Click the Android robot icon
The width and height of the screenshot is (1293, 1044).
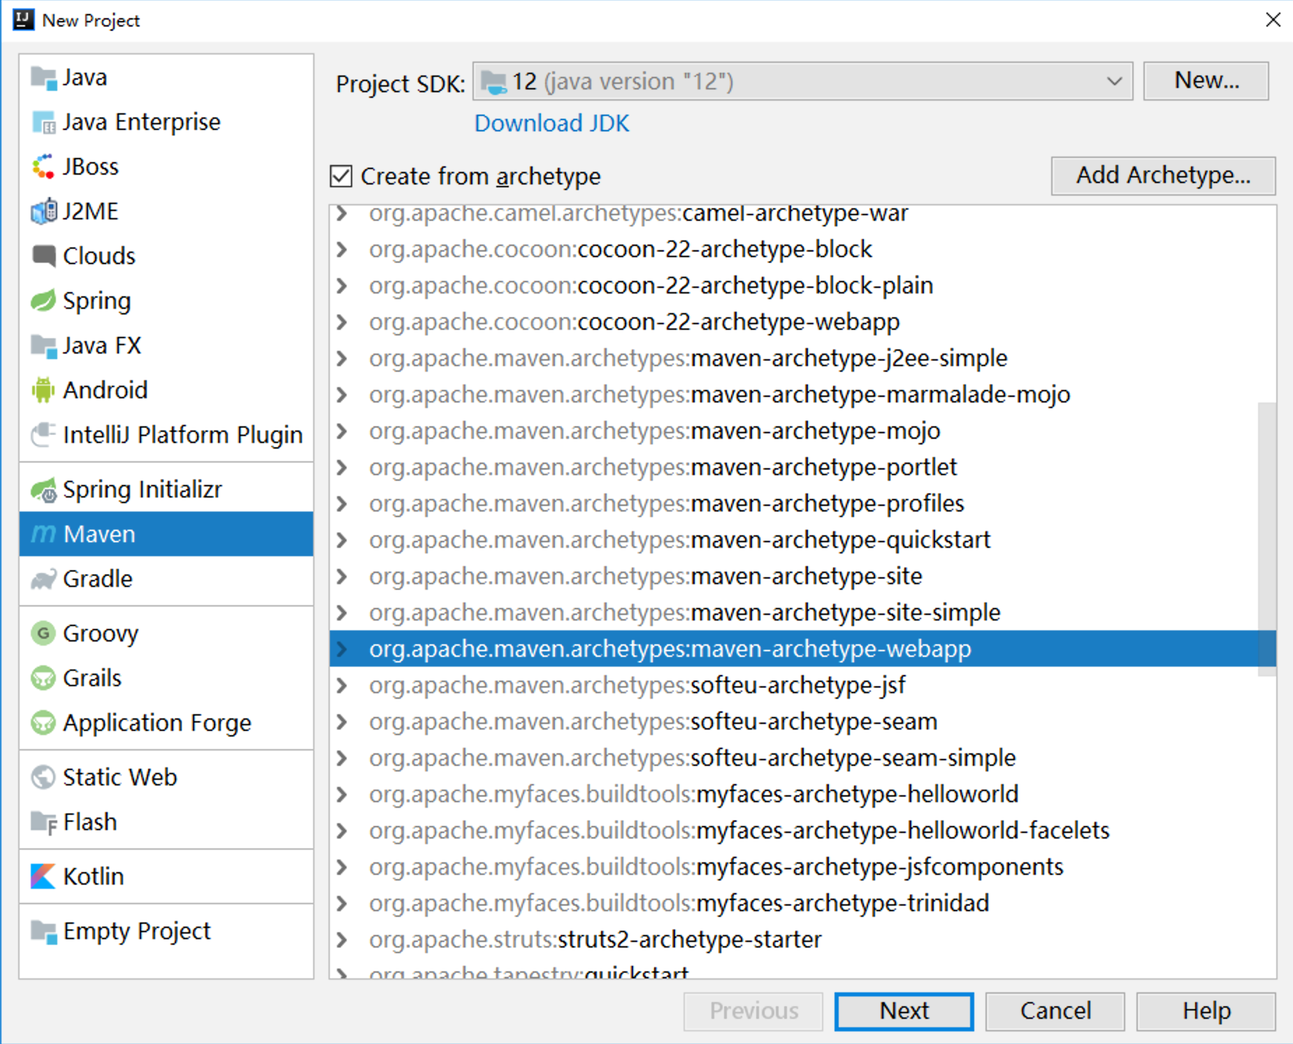tap(43, 390)
